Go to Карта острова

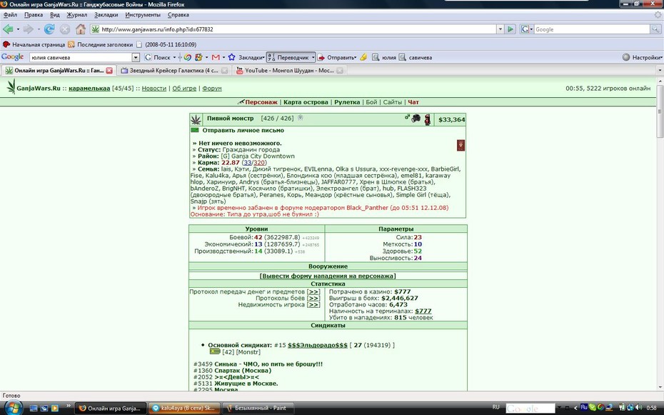pos(306,102)
